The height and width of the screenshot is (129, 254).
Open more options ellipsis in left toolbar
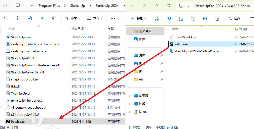(113, 18)
